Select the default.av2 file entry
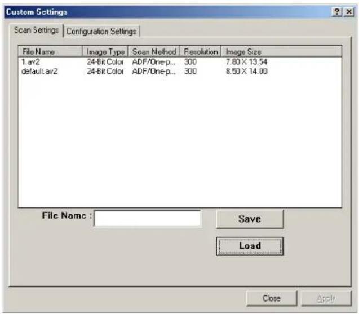Viewport: 359px width, 314px height. (39, 71)
